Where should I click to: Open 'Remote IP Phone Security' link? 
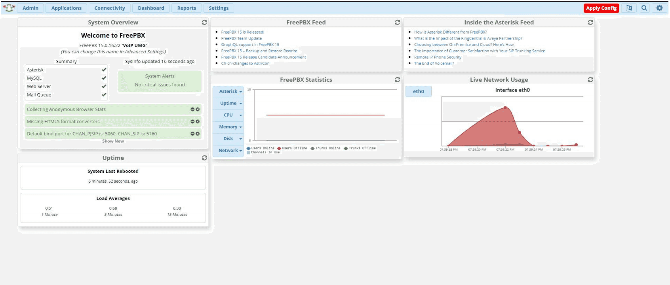tap(438, 57)
